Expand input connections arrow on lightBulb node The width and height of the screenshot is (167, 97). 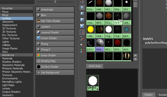[x=88, y=89]
